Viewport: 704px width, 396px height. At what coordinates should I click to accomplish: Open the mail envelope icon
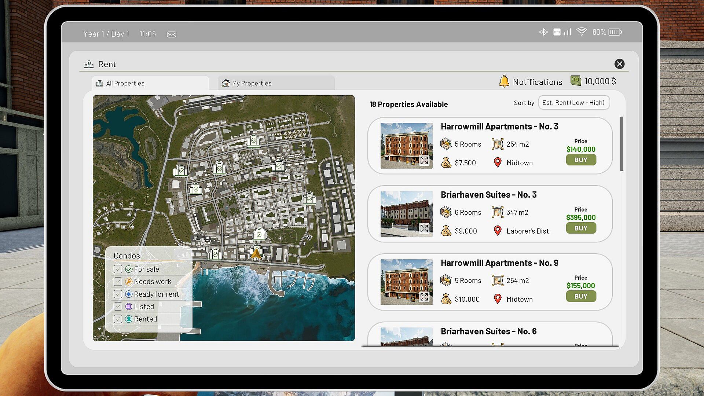click(172, 34)
